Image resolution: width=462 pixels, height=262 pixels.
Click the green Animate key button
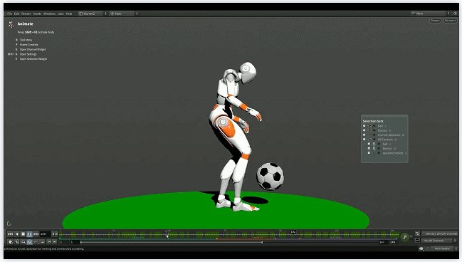click(405, 237)
